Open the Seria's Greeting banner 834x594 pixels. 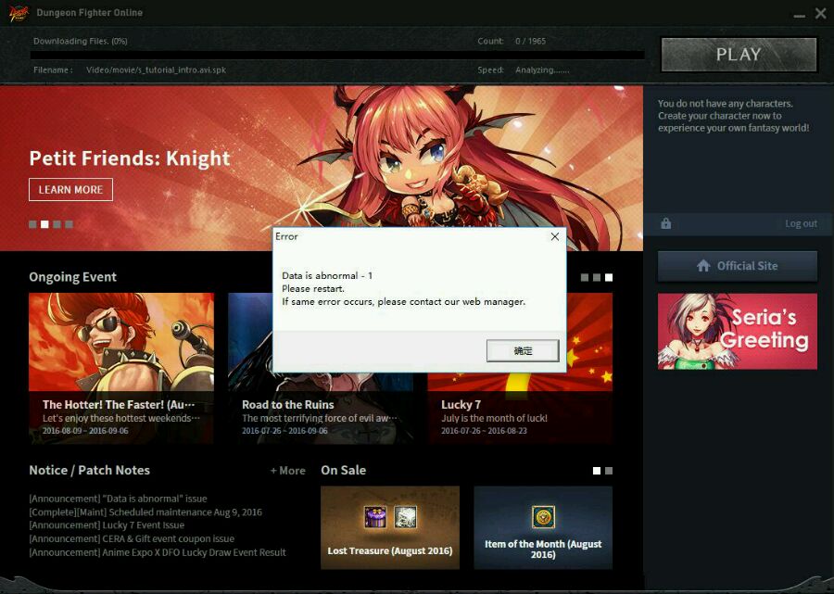(x=738, y=332)
